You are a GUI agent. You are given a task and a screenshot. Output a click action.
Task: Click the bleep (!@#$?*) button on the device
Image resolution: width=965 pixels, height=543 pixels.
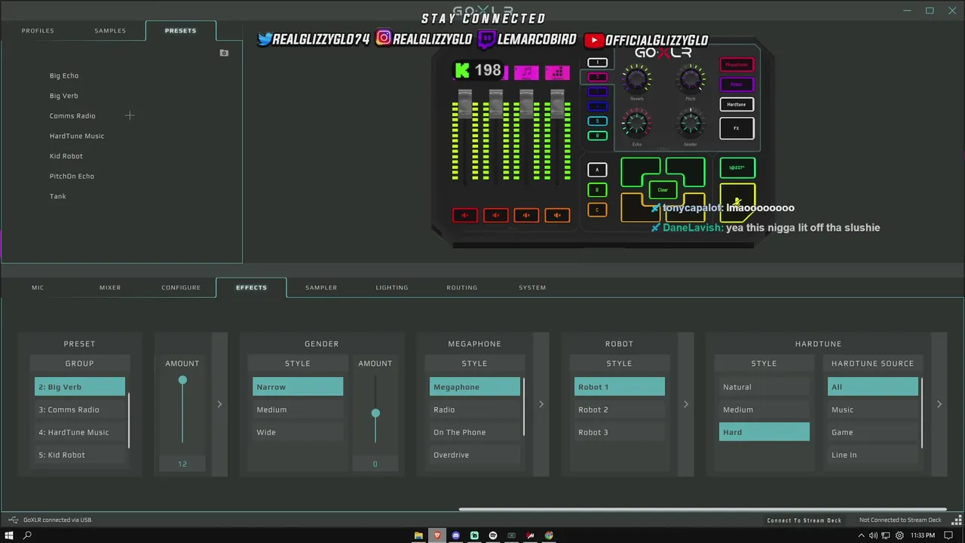click(x=737, y=168)
